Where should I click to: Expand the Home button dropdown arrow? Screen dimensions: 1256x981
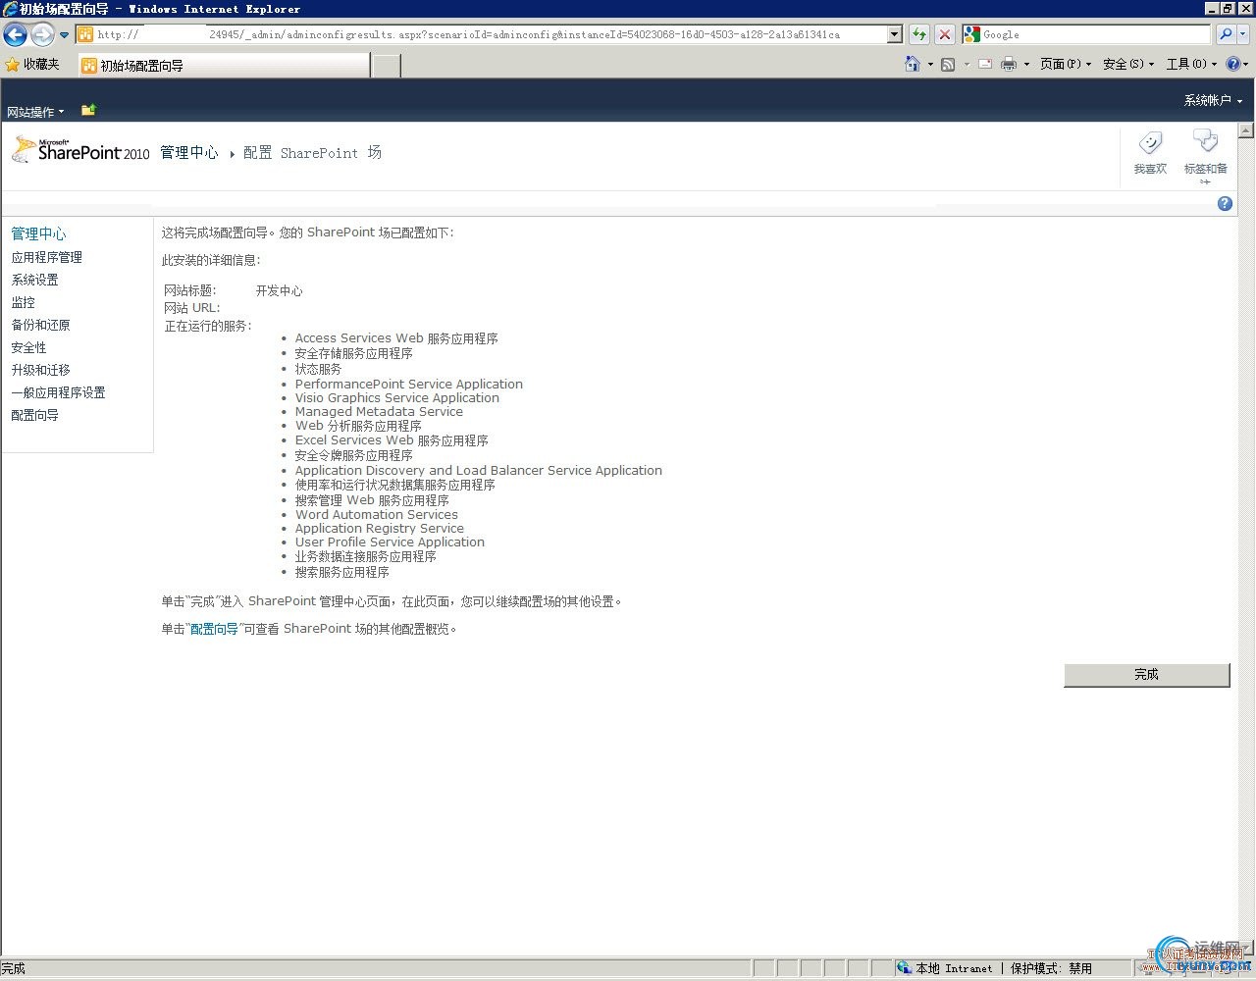pyautogui.click(x=930, y=65)
